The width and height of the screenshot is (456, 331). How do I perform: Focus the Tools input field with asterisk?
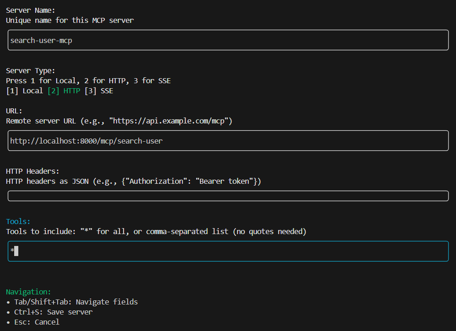228,251
